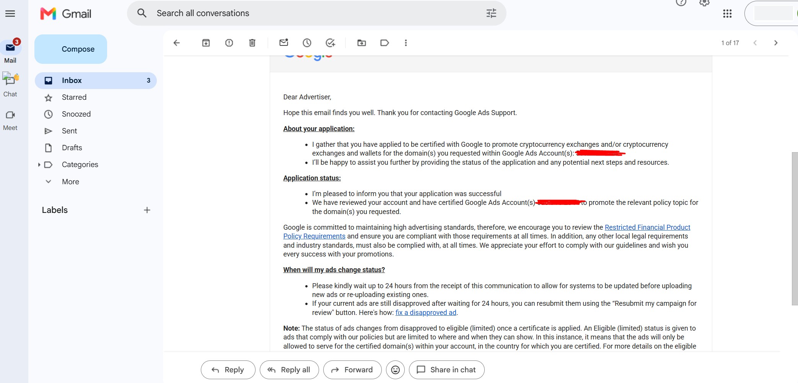The image size is (798, 383).
Task: Apply a label using label icon
Action: [x=384, y=43]
